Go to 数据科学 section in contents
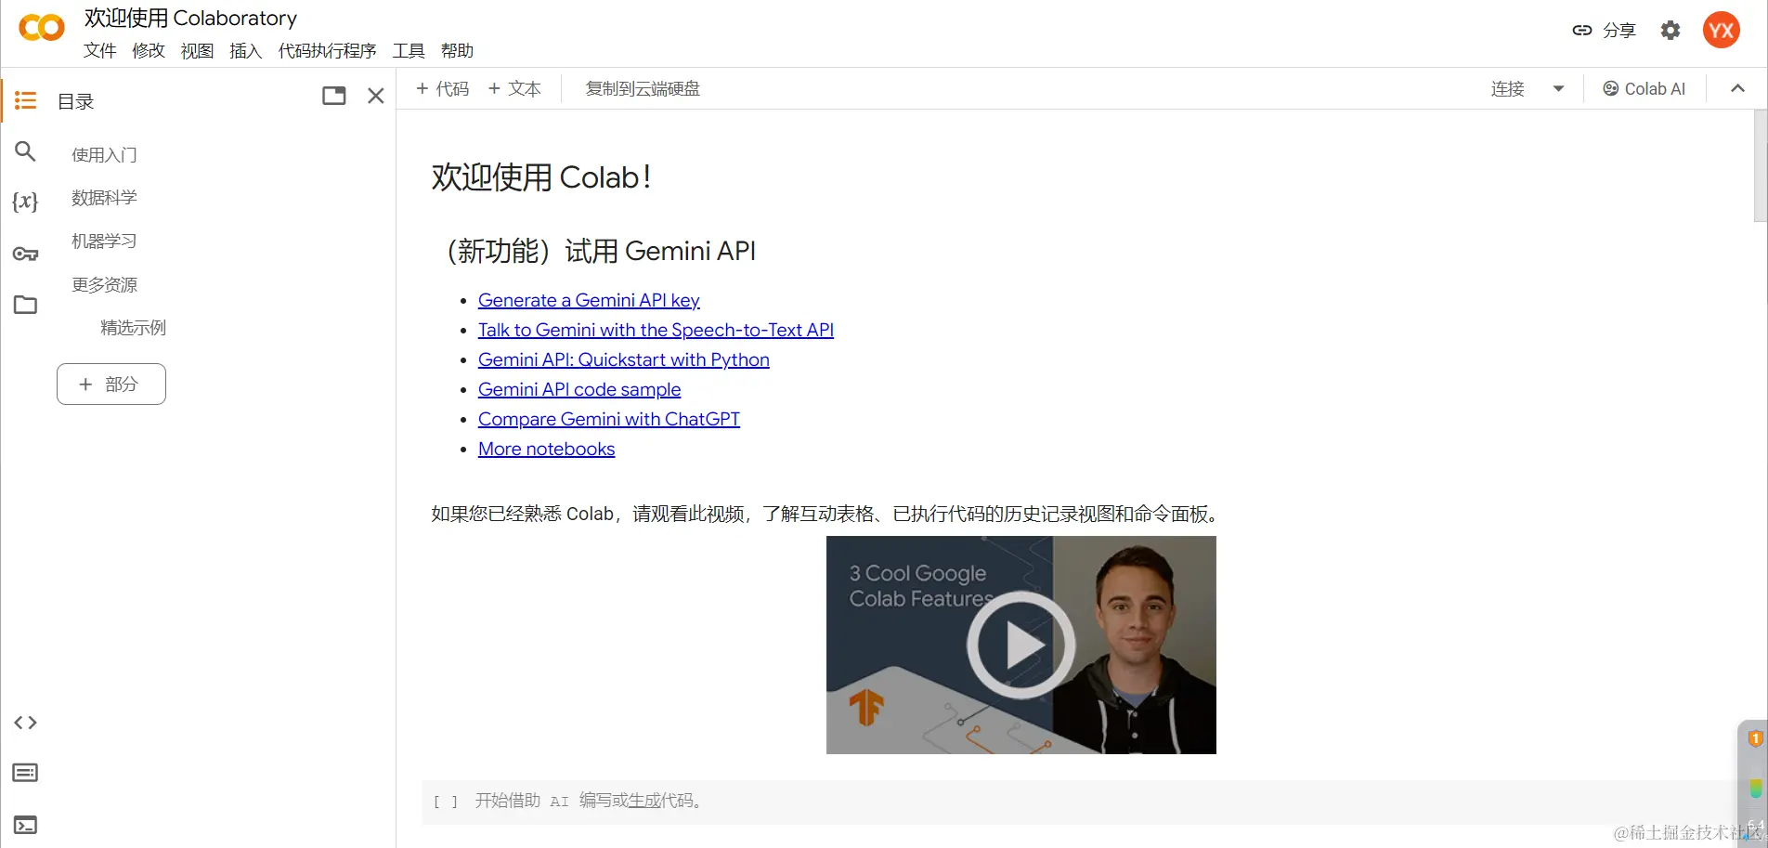The height and width of the screenshot is (848, 1768). [104, 198]
